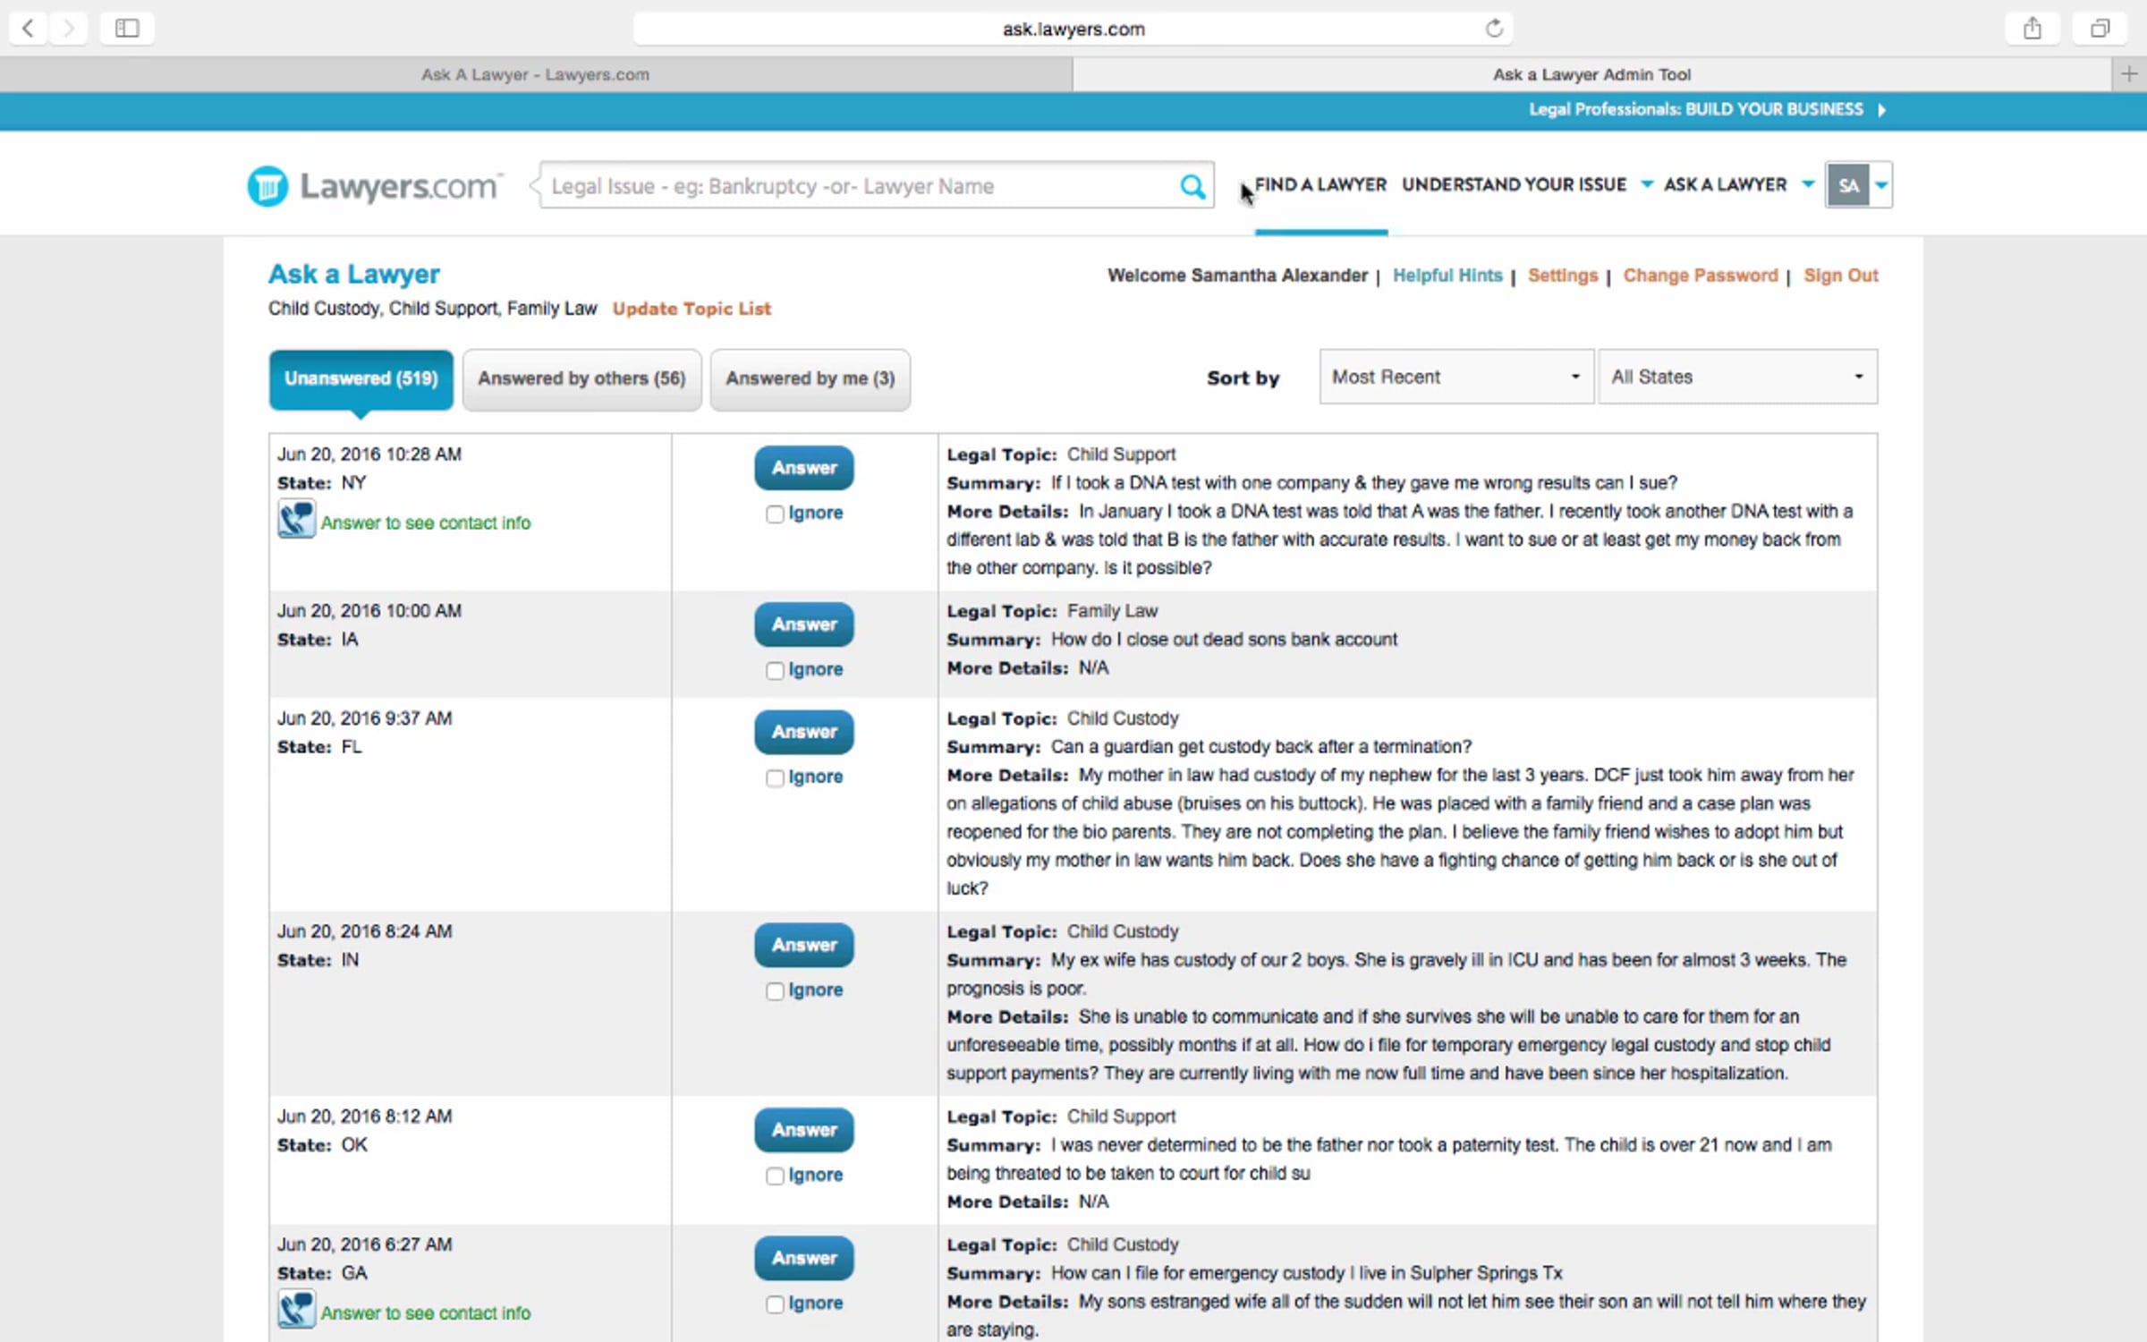Open the Helpful Hints link
Screen dimensions: 2147x1342
click(x=1447, y=276)
